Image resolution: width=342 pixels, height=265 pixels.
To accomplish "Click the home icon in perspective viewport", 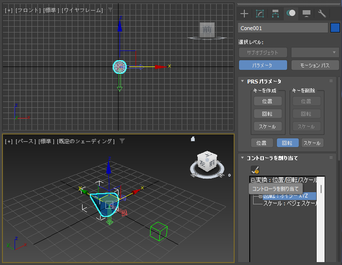I will (x=193, y=139).
